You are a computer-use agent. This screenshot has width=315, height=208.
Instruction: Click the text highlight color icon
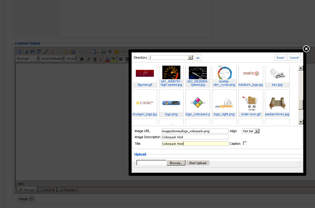tap(113, 59)
